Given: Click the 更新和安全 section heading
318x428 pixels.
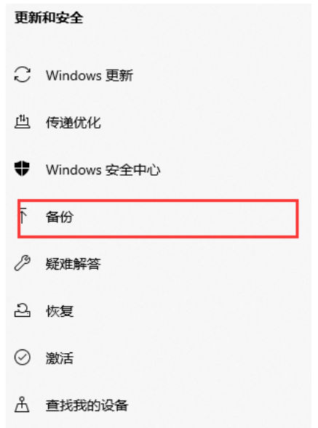Looking at the screenshot, I should 49,17.
